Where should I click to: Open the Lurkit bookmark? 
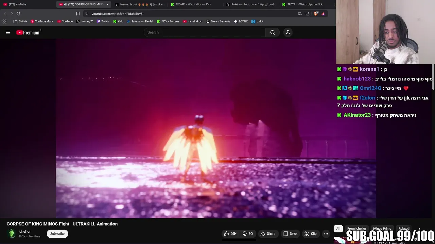point(257,21)
